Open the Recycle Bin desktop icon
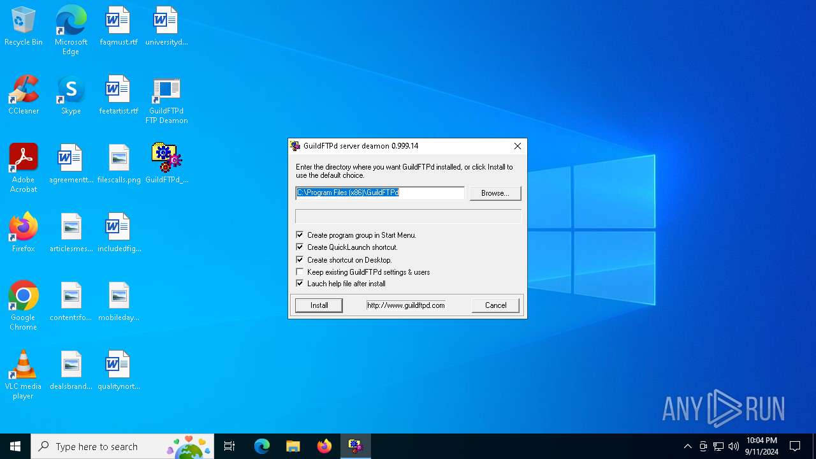 pyautogui.click(x=24, y=27)
